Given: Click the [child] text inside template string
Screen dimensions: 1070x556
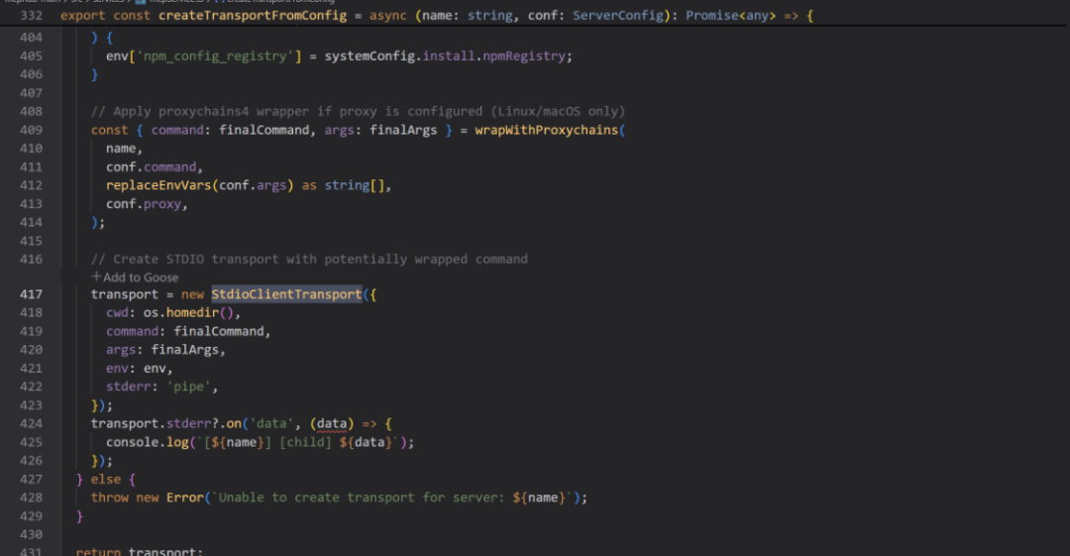Looking at the screenshot, I should tap(305, 442).
